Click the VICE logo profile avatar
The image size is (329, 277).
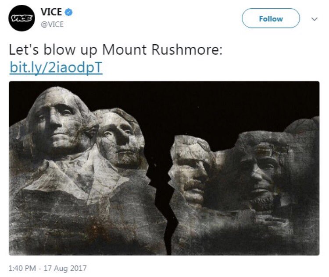click(21, 18)
